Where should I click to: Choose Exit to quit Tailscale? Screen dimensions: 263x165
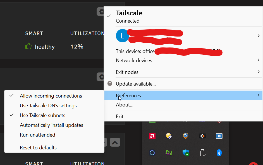coord(183,116)
